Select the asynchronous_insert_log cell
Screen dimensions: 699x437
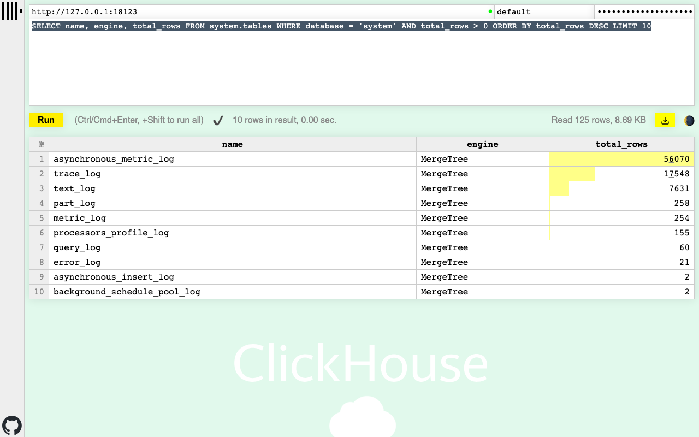[233, 277]
